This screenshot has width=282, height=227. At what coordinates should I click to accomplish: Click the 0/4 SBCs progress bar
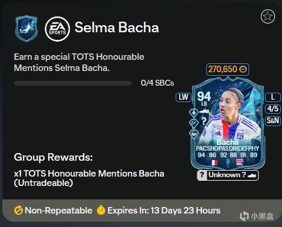[73, 83]
